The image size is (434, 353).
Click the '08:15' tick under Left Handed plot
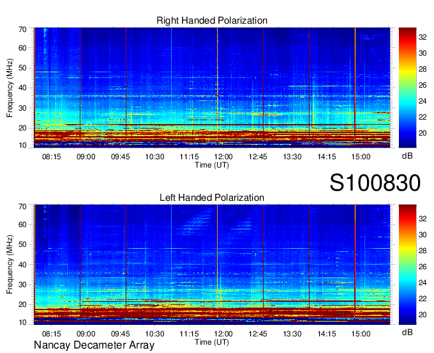[x=52, y=334]
